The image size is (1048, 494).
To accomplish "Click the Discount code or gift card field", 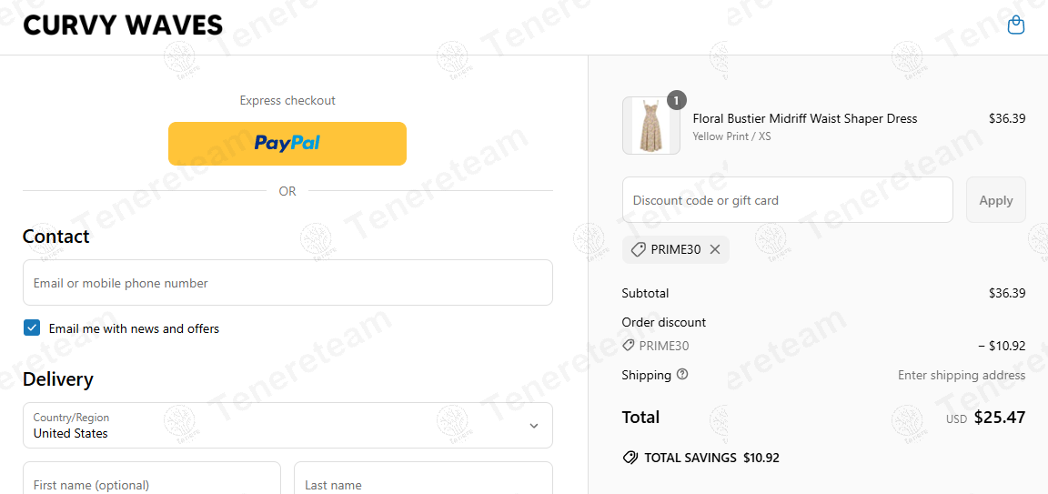I will click(787, 200).
